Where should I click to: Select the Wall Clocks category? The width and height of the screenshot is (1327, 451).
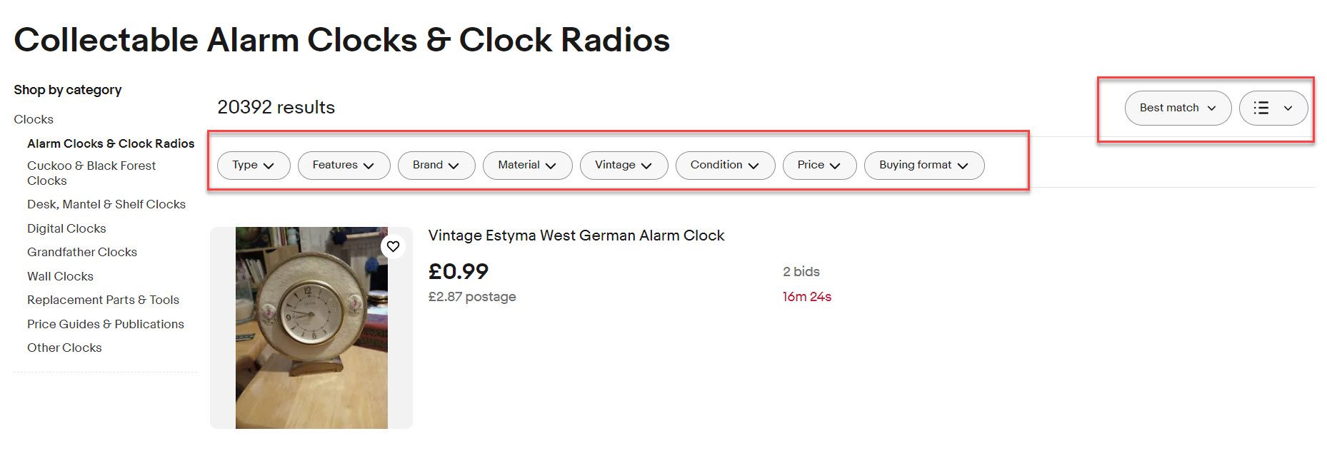(60, 276)
